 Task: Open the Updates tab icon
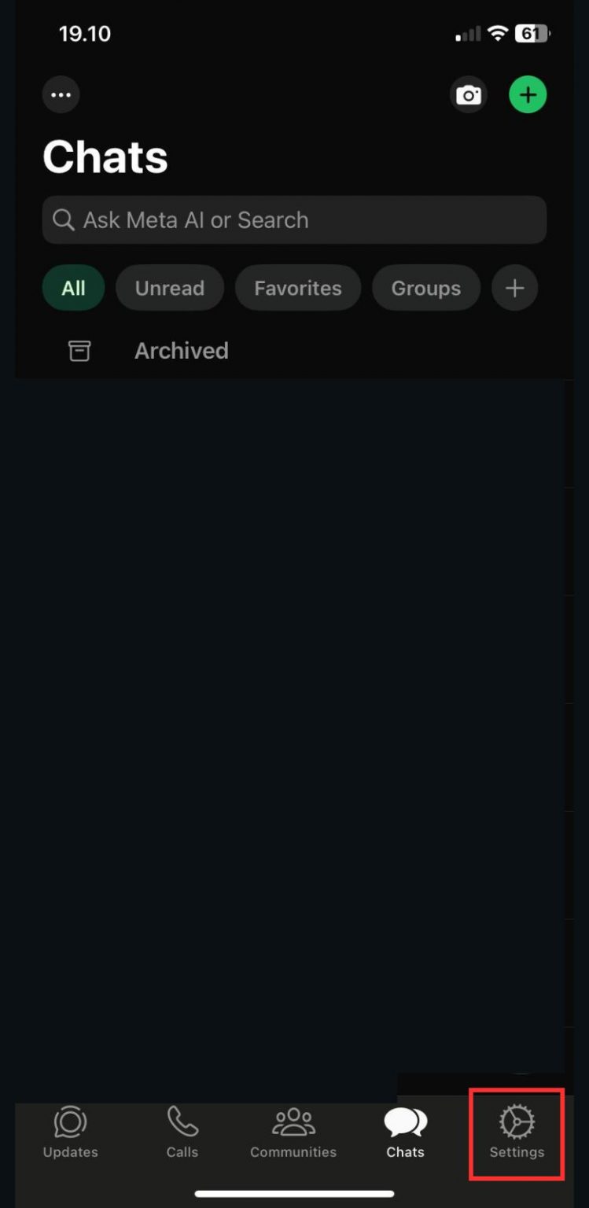71,1122
